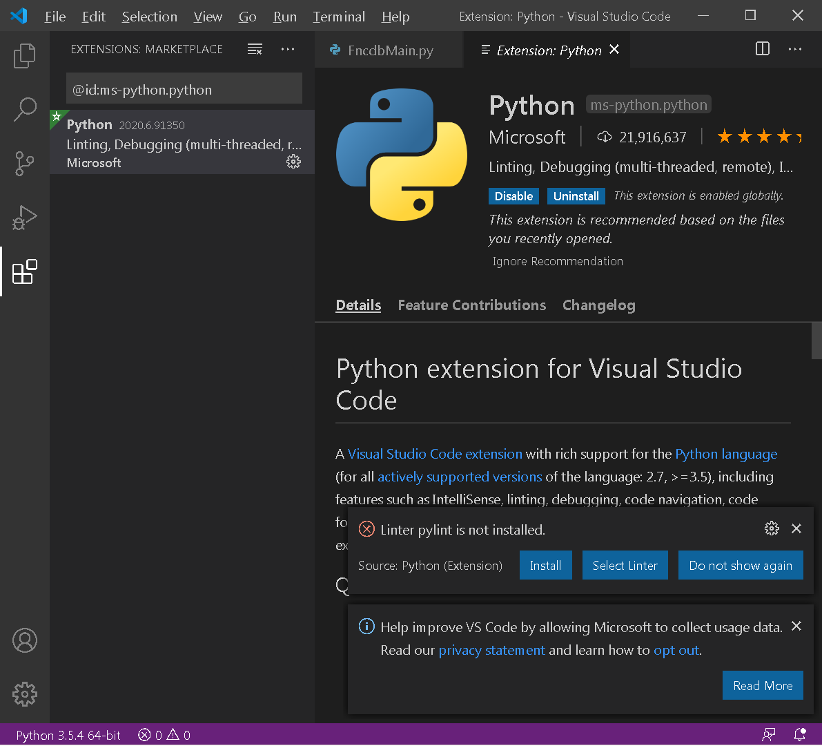This screenshot has height=746, width=822.
Task: Click the Uninstall extension button
Action: point(576,196)
